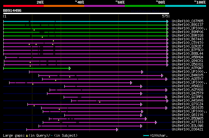Select hit label UniRef100_B3L0W6
Screen dimensions: 209x138
187,126
